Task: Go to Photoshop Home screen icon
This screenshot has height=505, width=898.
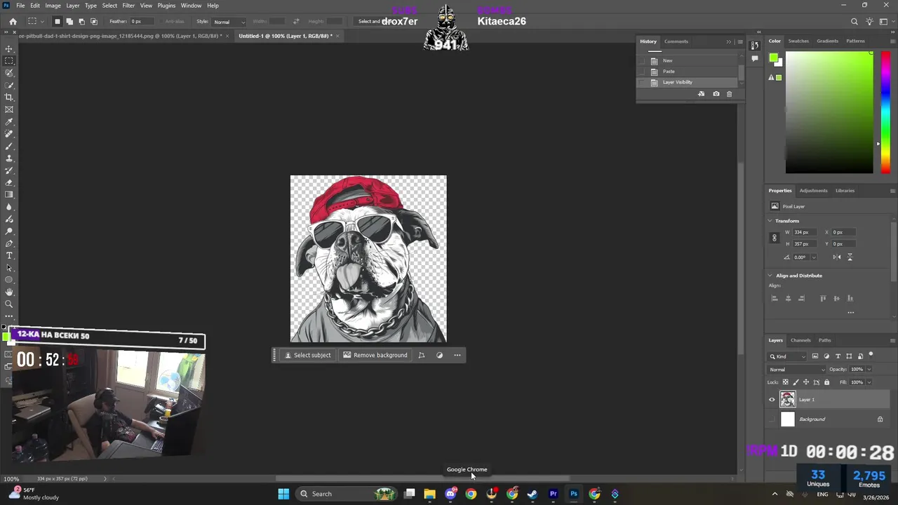Action: (x=13, y=22)
